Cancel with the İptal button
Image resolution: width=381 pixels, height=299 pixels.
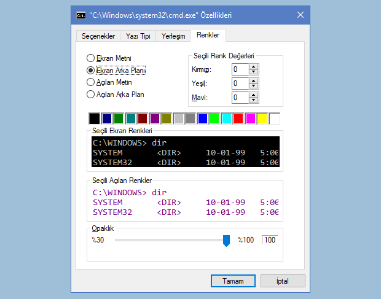pos(283,281)
